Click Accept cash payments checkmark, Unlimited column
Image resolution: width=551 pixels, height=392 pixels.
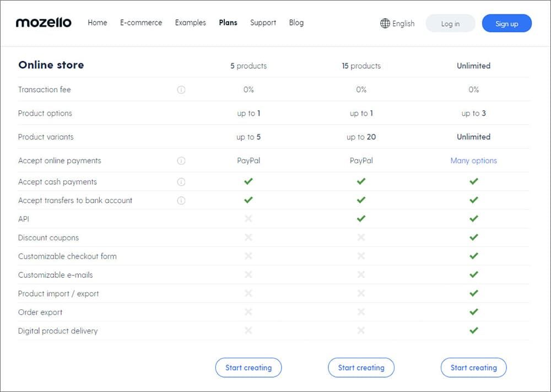[x=474, y=181]
